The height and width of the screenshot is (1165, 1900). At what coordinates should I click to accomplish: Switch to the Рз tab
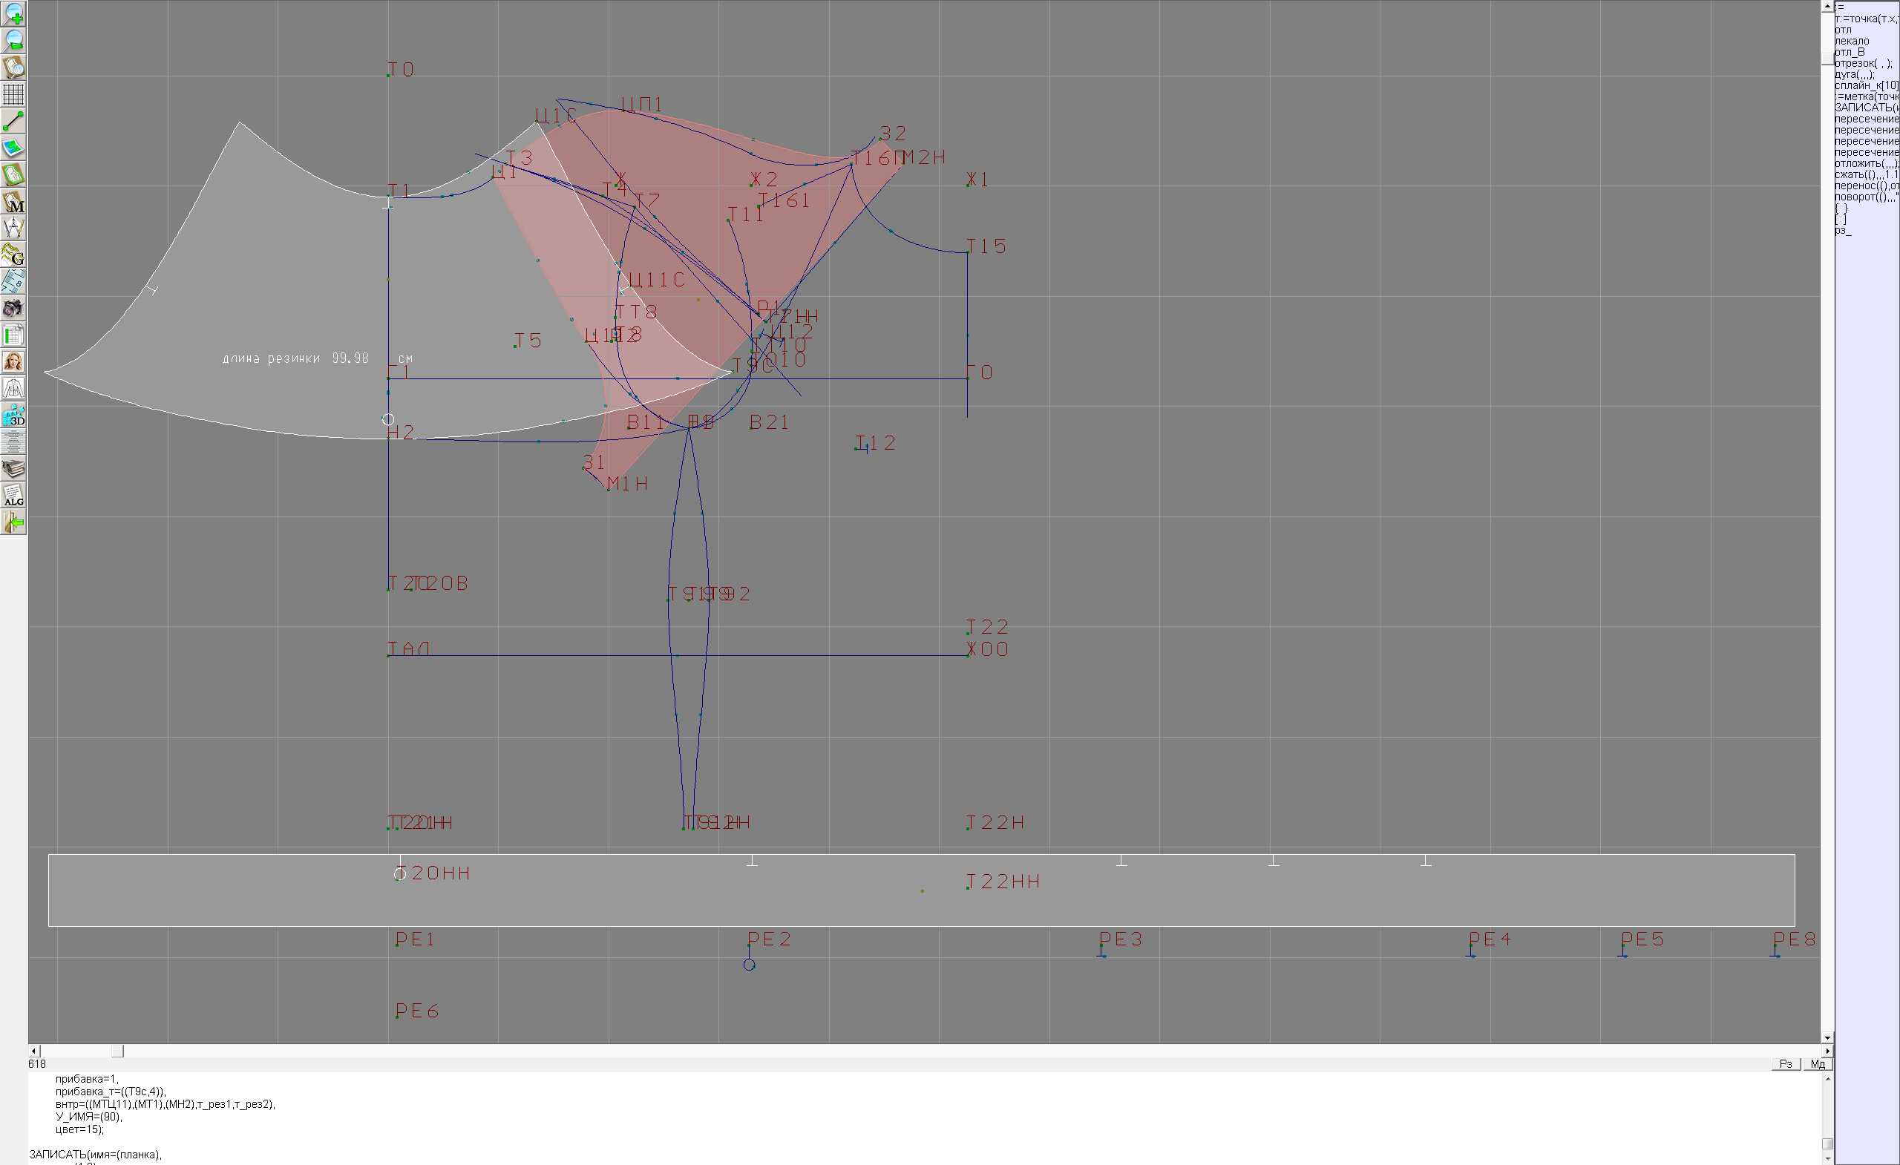pyautogui.click(x=1785, y=1064)
